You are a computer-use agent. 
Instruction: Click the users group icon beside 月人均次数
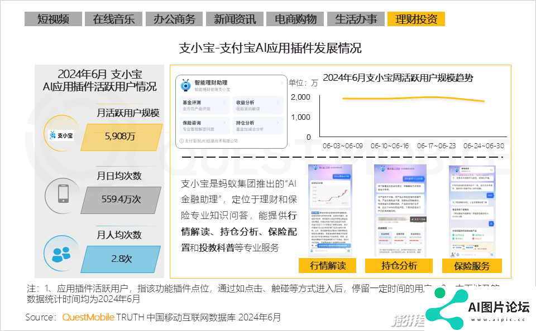pos(61,254)
